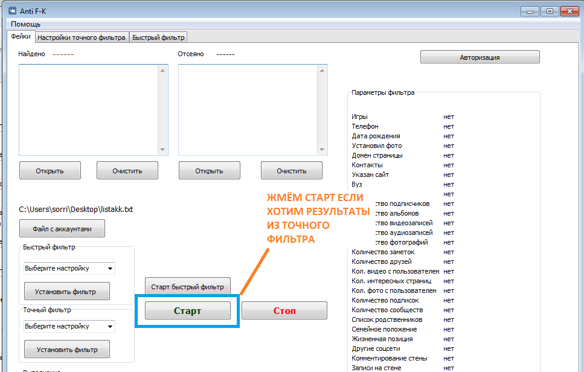Click the Игры filter parameter
This screenshot has height=372, width=584.
[359, 117]
